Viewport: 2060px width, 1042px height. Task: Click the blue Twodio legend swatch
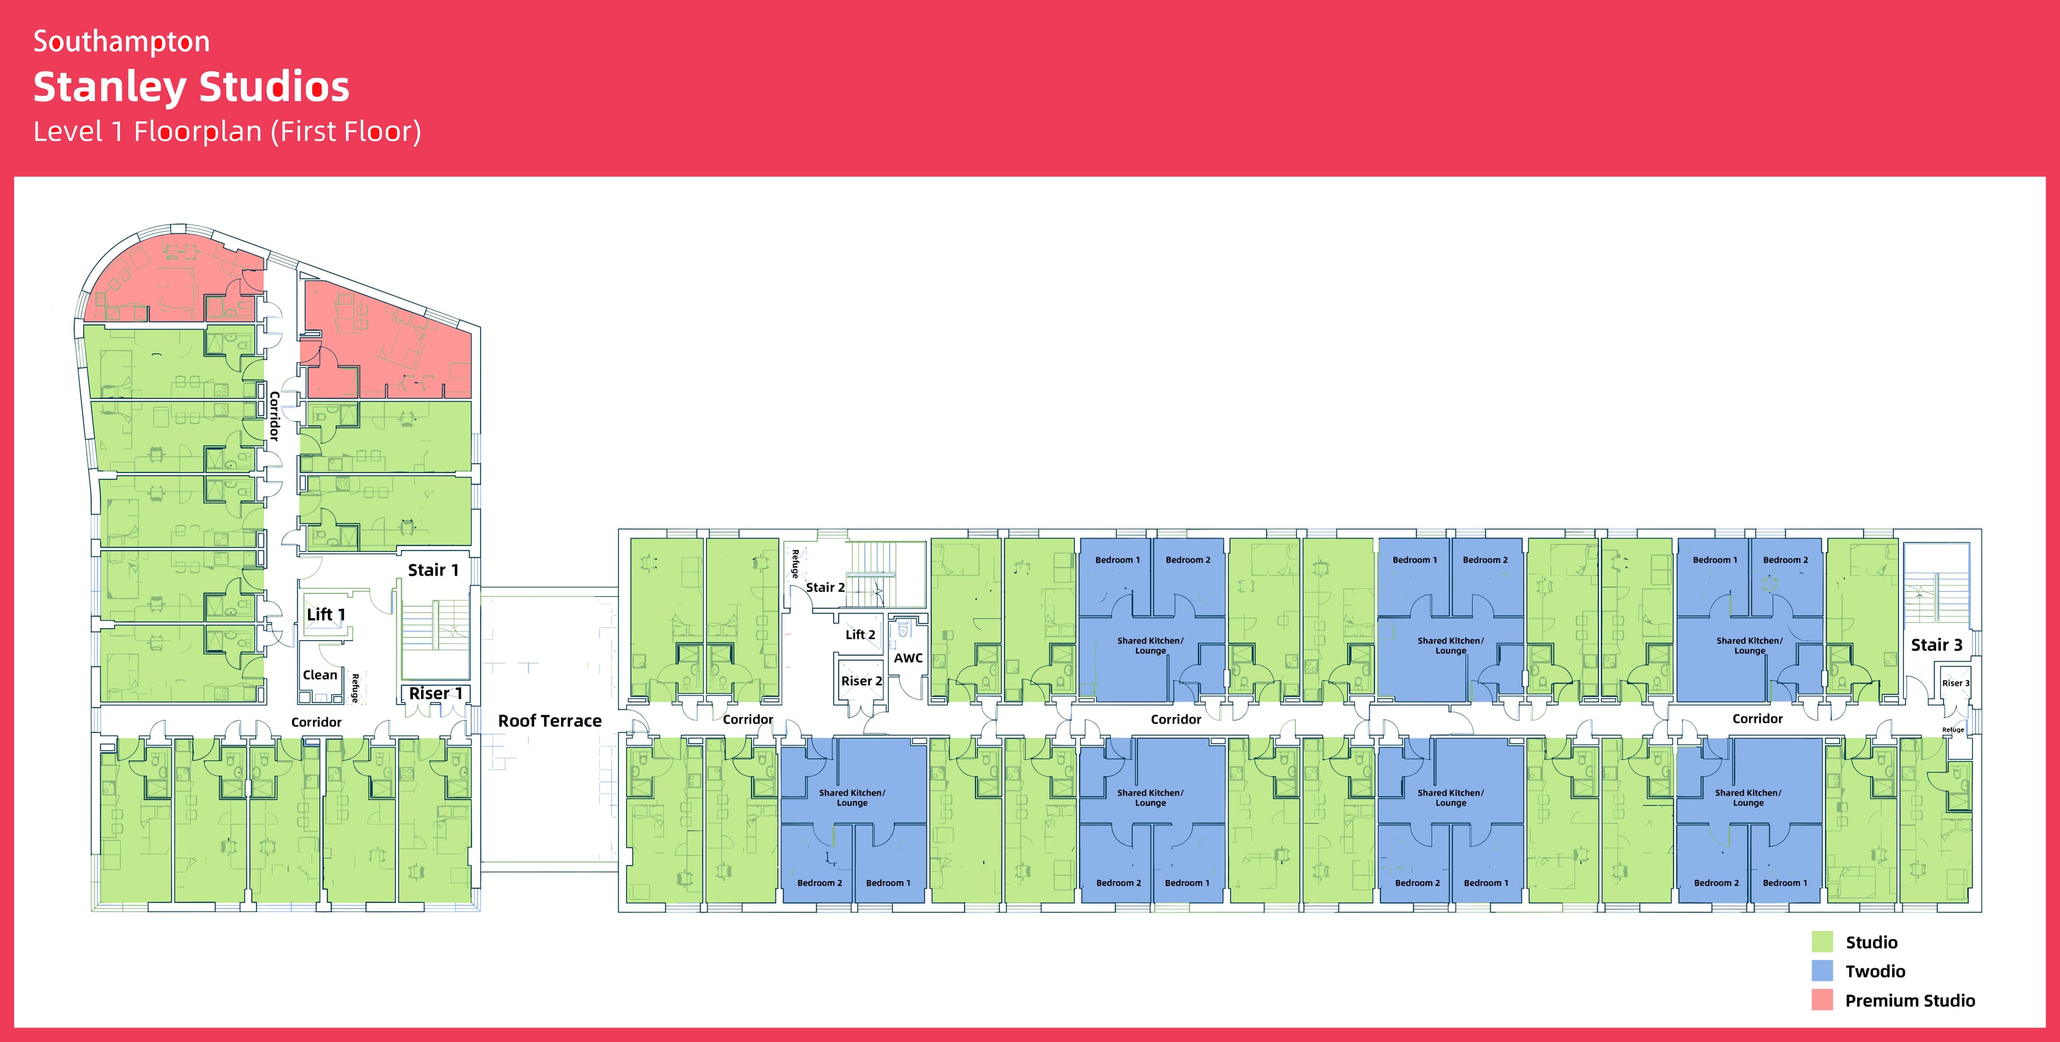1822,971
